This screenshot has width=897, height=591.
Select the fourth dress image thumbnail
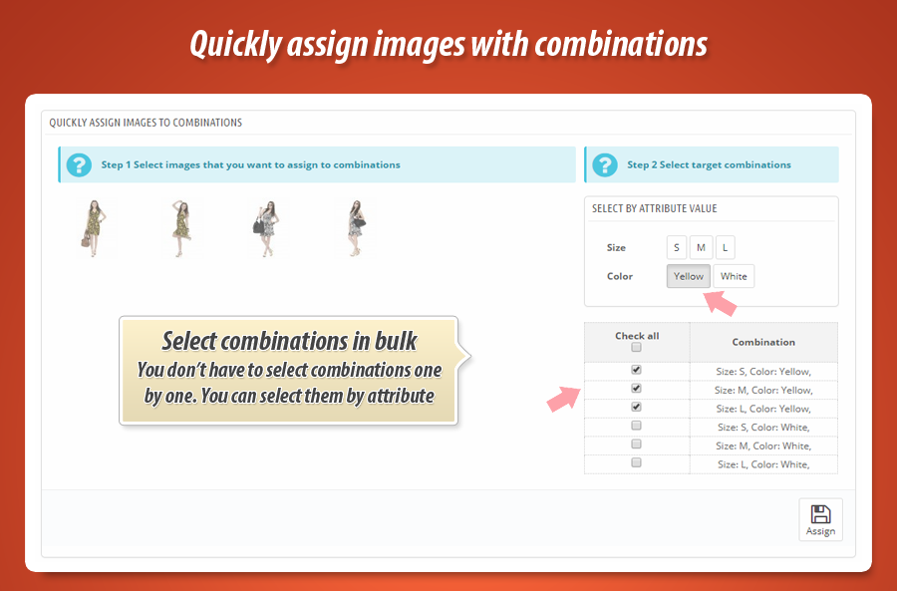(x=356, y=228)
